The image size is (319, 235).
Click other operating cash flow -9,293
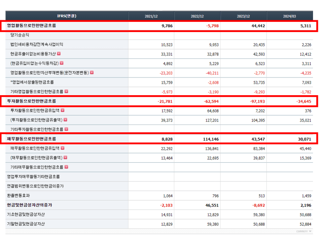pyautogui.click(x=259, y=92)
